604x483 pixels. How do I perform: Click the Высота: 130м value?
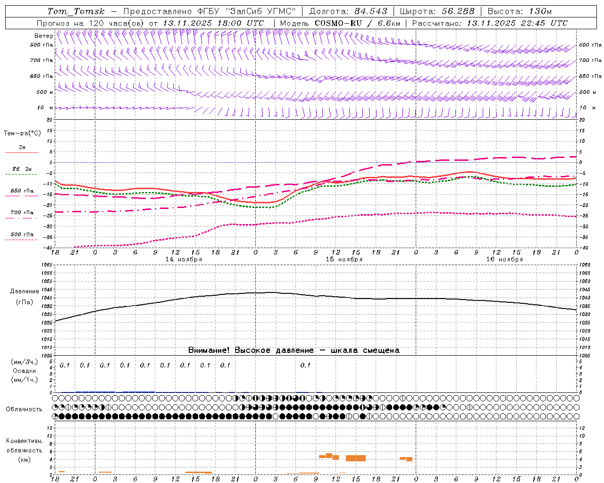[520, 11]
